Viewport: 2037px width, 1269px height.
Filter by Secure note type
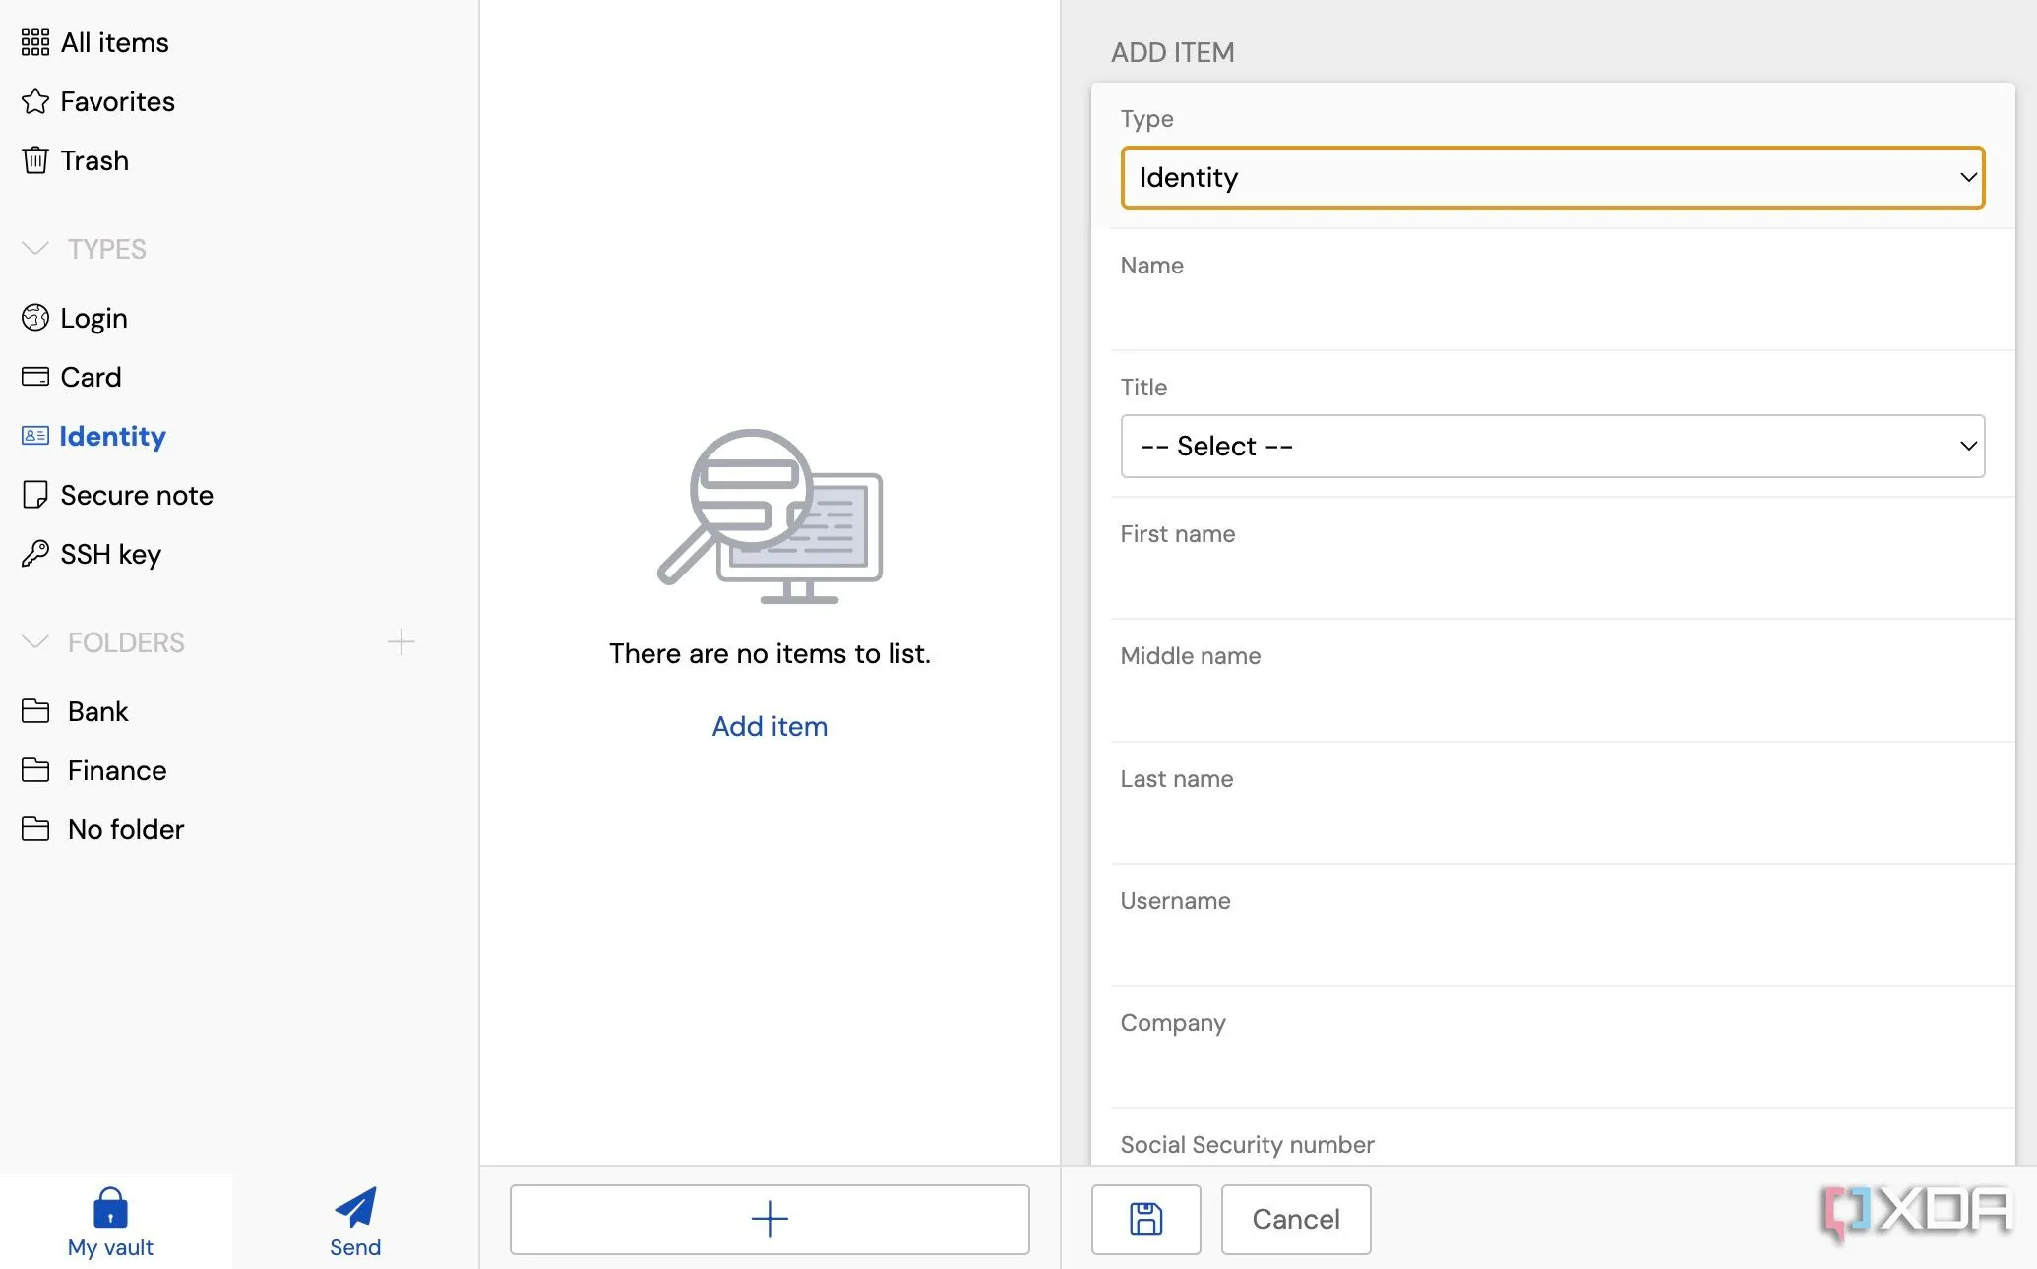click(137, 495)
